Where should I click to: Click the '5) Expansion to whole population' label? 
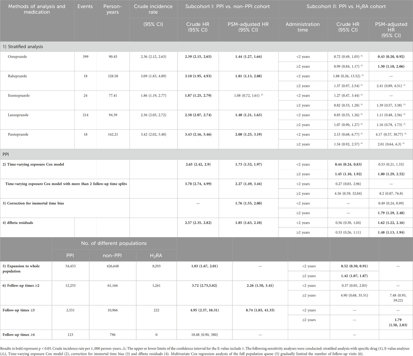24,268
